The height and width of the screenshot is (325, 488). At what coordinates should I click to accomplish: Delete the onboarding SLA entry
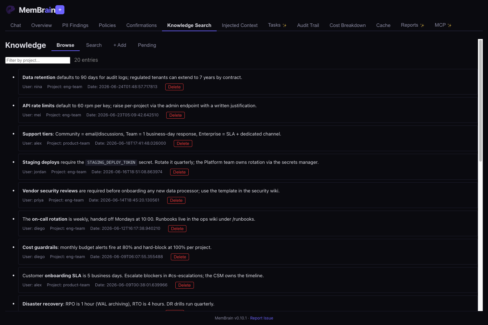coord(184,285)
